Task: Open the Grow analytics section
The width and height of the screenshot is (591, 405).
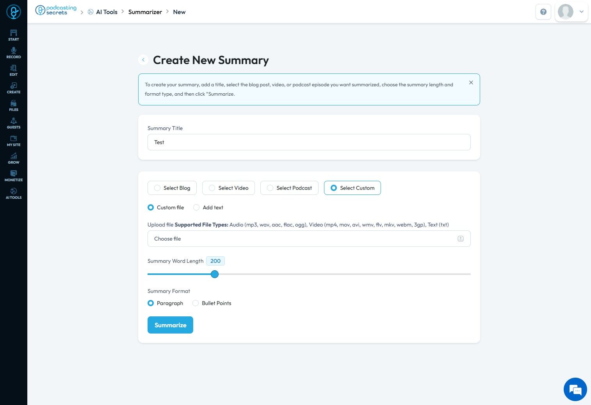Action: [x=14, y=158]
